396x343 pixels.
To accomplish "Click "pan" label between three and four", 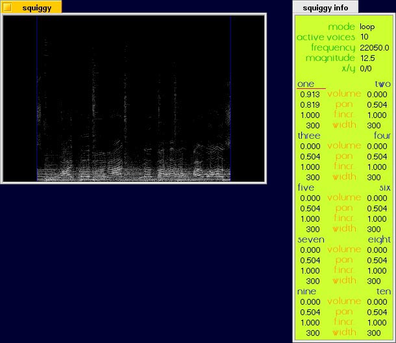I will (344, 157).
